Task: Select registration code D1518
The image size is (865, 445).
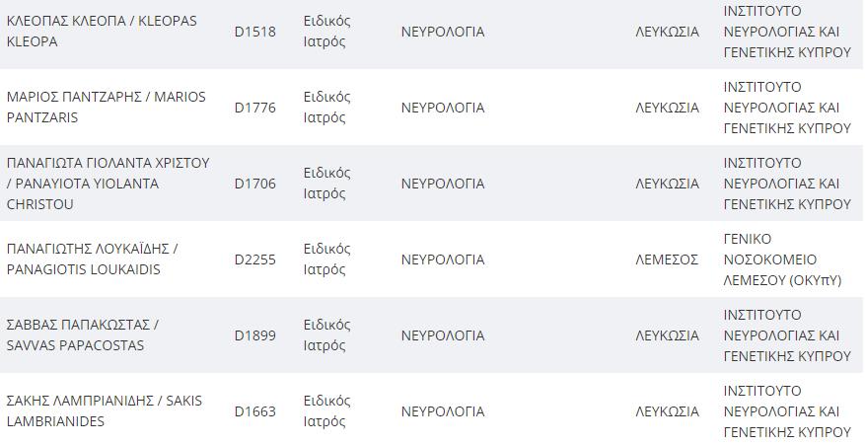Action: [254, 32]
